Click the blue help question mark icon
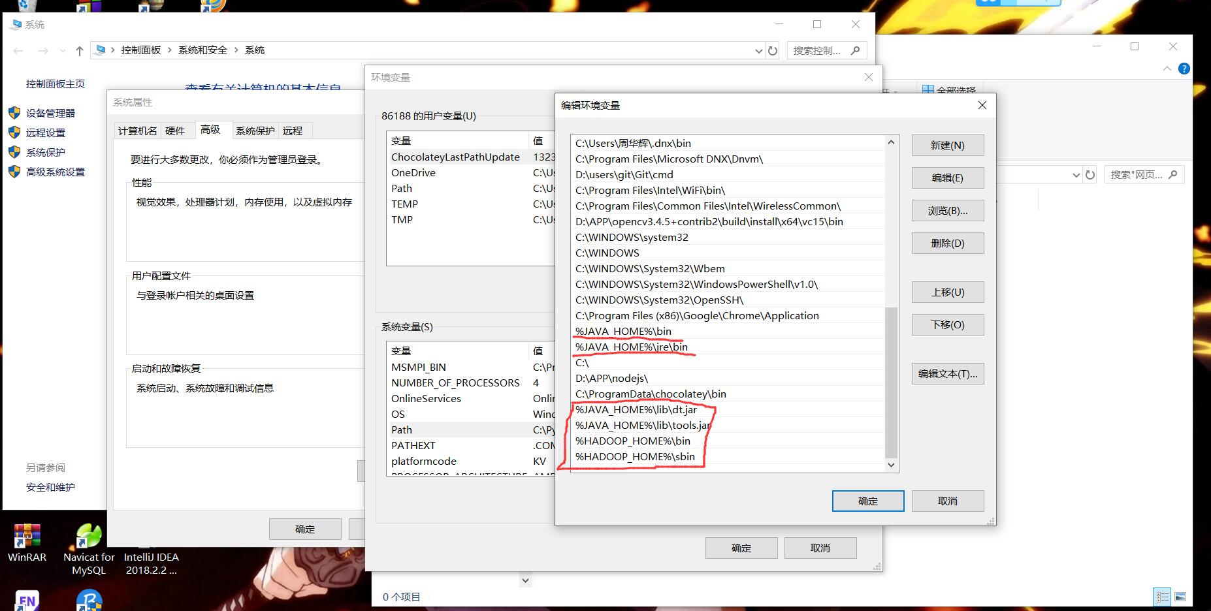Viewport: 1211px width, 611px height. [x=1184, y=69]
